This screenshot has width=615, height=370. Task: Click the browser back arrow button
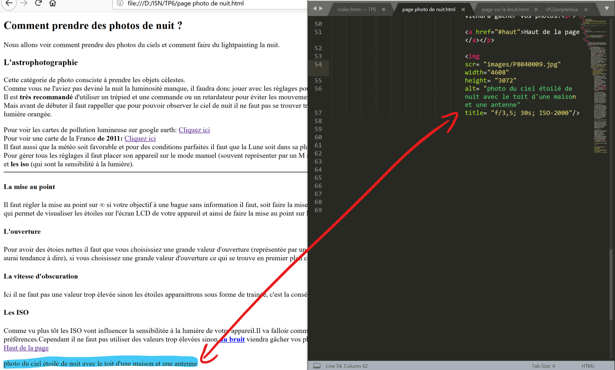point(9,3)
